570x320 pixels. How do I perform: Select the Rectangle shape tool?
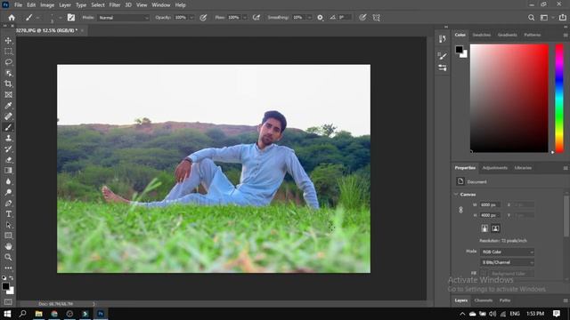pyautogui.click(x=8, y=236)
